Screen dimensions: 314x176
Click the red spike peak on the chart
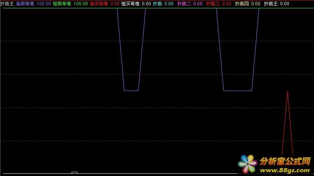pyautogui.click(x=287, y=91)
